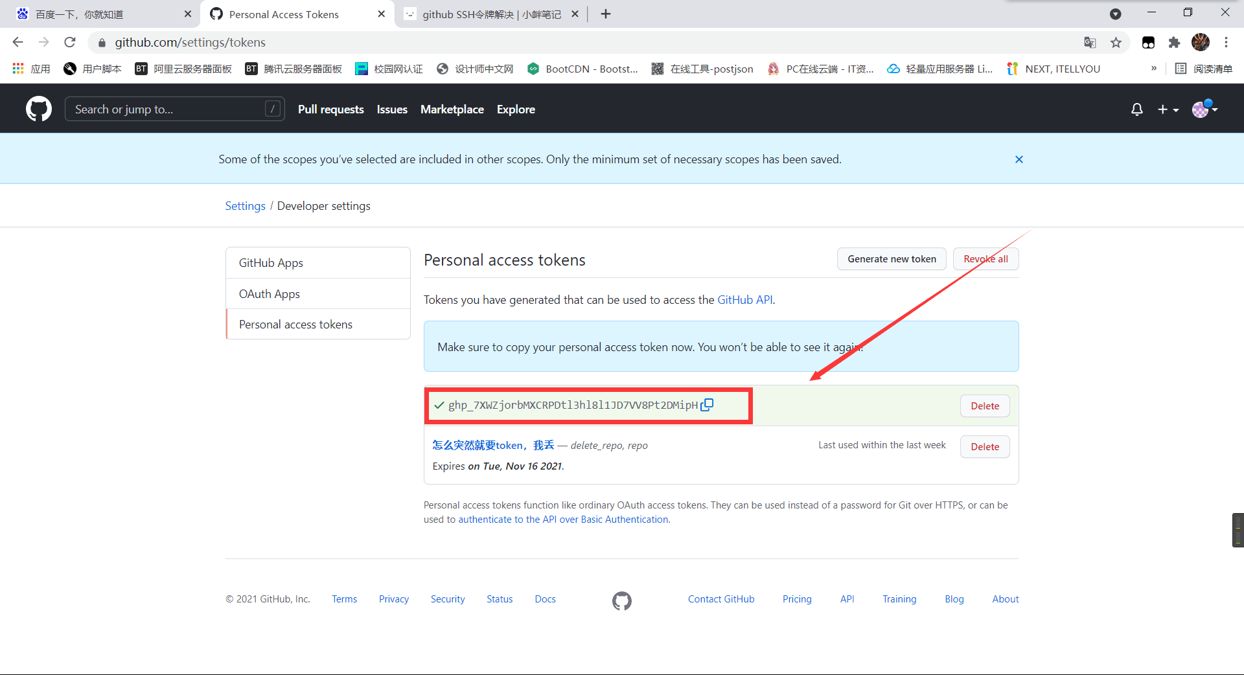Viewport: 1244px width, 675px height.
Task: Open the Security footer link
Action: [448, 599]
